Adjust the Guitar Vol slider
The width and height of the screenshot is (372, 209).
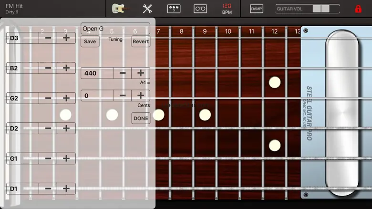pos(320,9)
